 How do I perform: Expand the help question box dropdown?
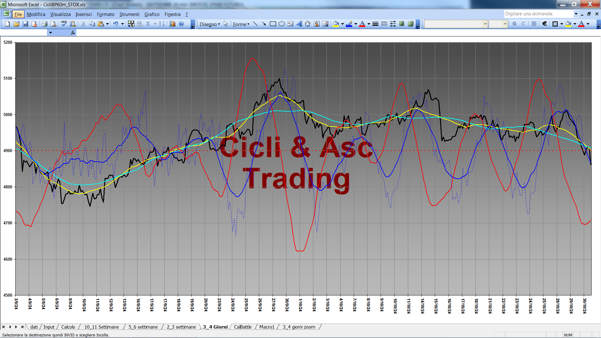tap(576, 14)
